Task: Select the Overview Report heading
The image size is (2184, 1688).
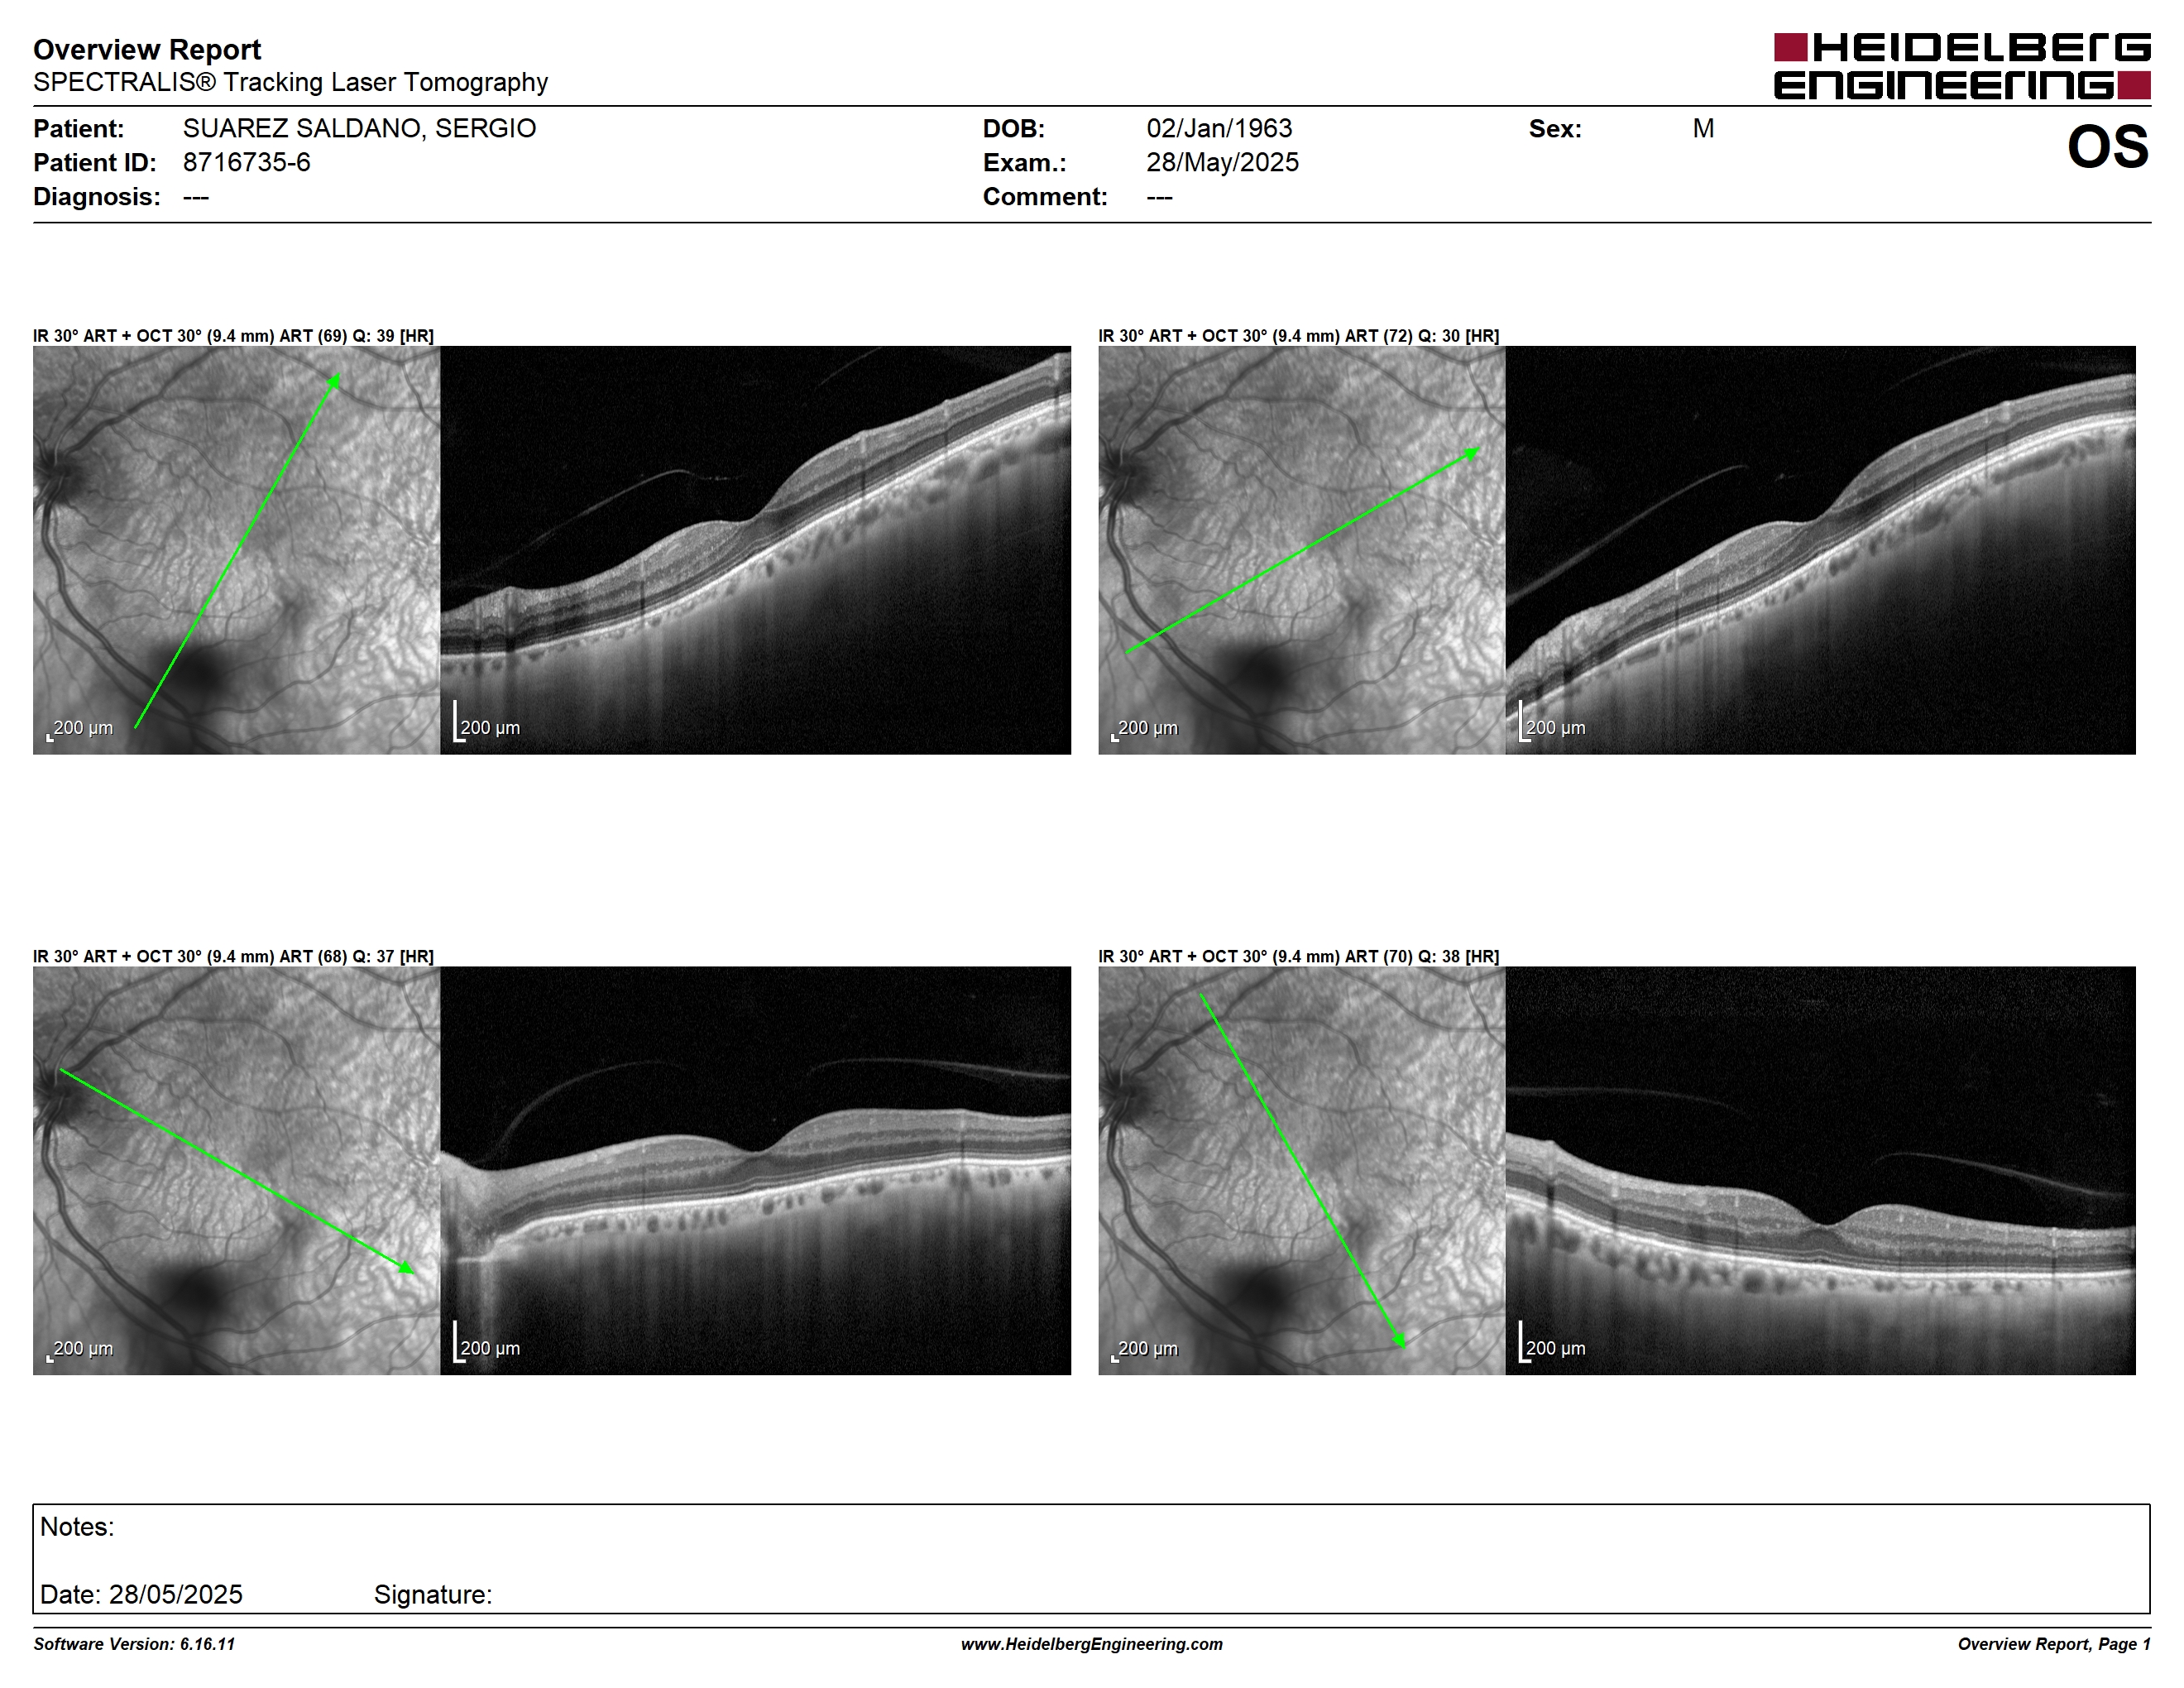Action: point(147,49)
